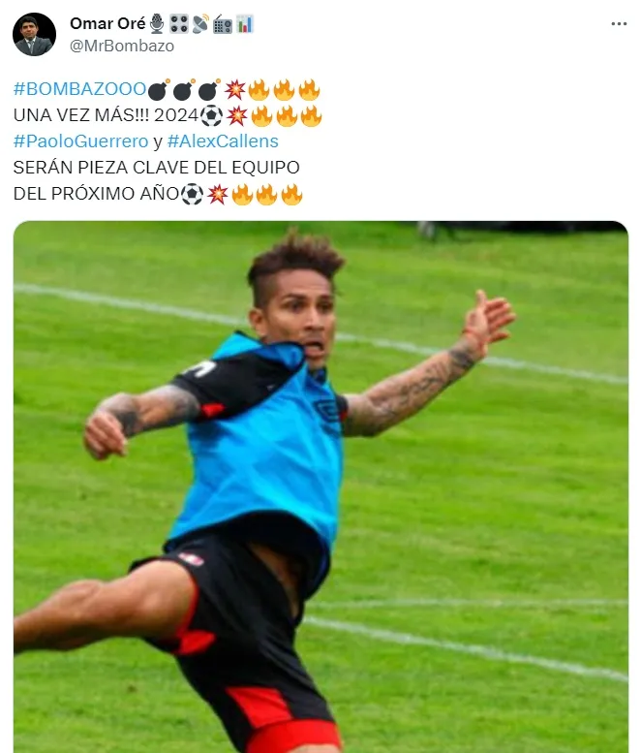This screenshot has height=753, width=641.
Task: Click the first bomb emoji after #BOMBAZOOO
Action: click(159, 90)
